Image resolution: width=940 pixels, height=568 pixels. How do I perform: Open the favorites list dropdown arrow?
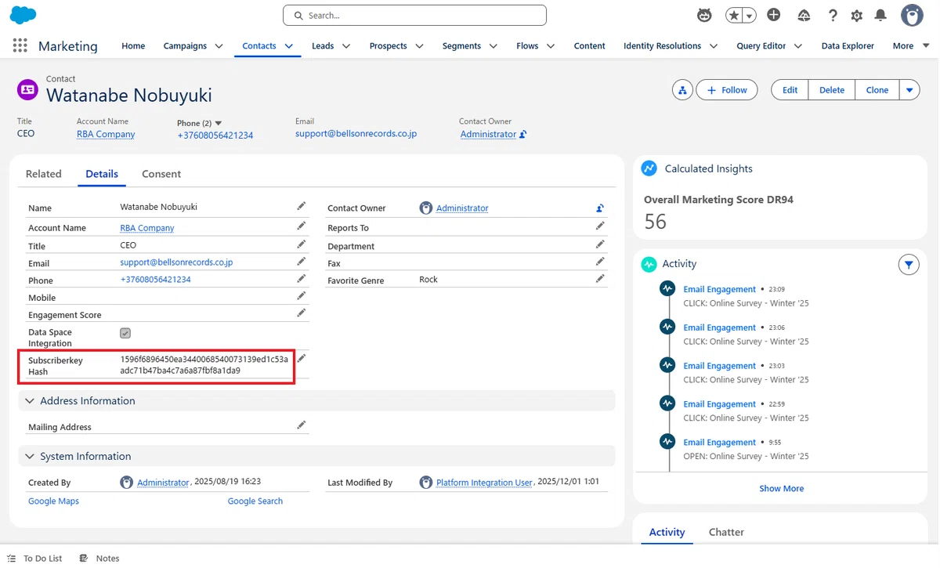pos(750,15)
